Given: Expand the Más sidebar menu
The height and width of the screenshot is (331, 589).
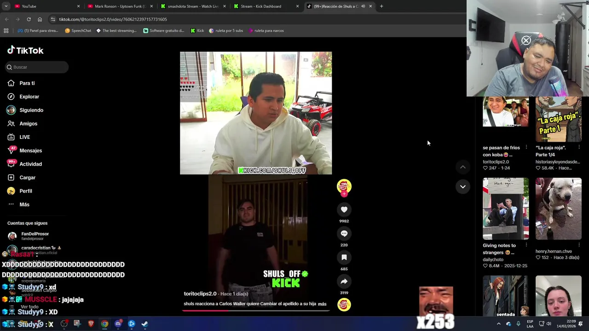Looking at the screenshot, I should pos(18,205).
